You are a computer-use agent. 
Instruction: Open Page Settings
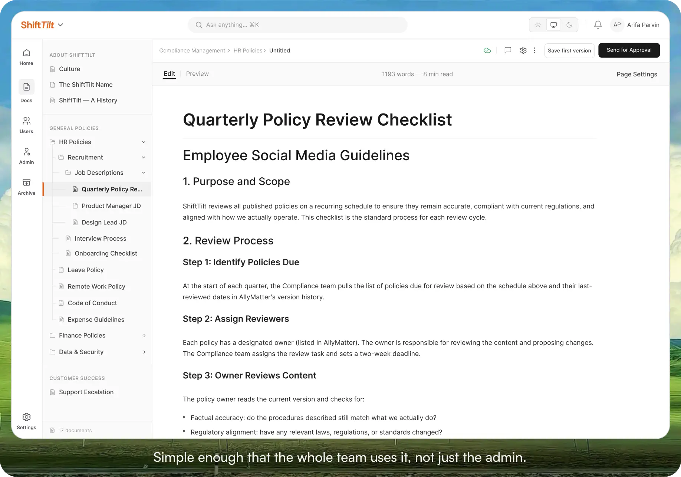[637, 74]
